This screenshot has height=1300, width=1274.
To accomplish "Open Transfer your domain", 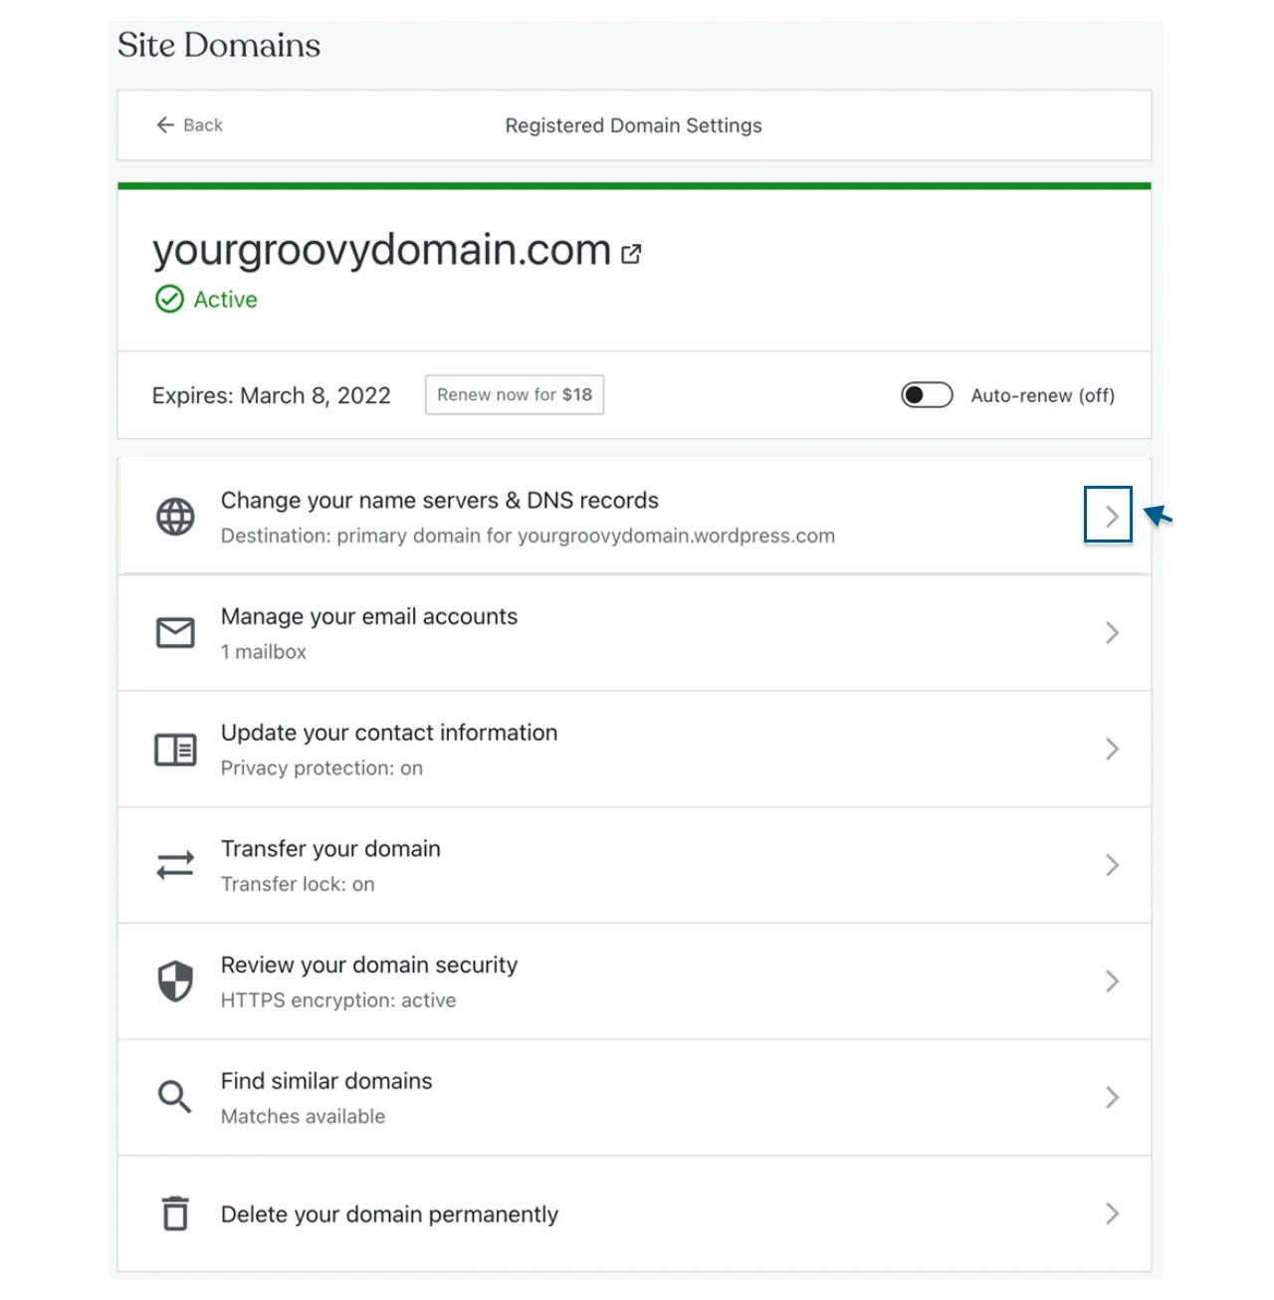I will 635,865.
